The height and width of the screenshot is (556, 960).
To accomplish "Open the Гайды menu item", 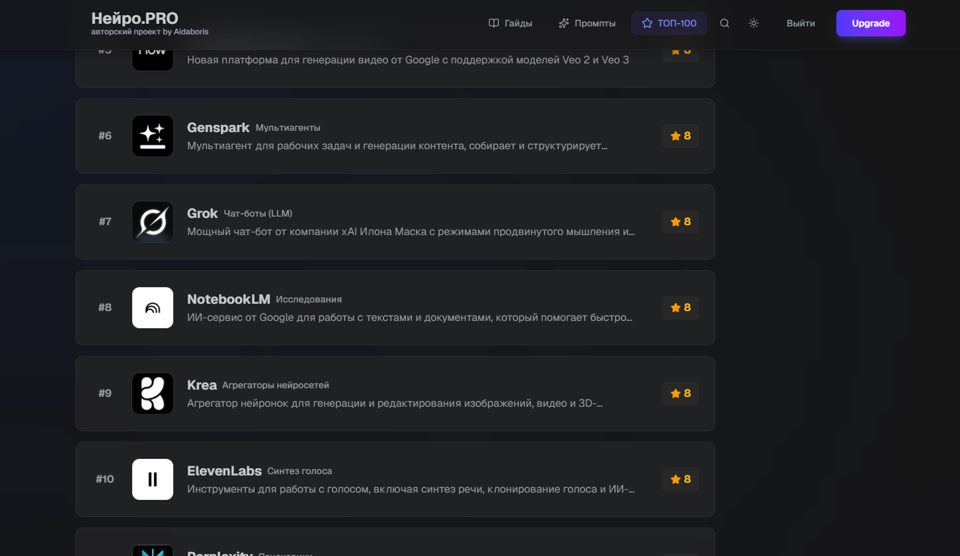I will point(510,23).
